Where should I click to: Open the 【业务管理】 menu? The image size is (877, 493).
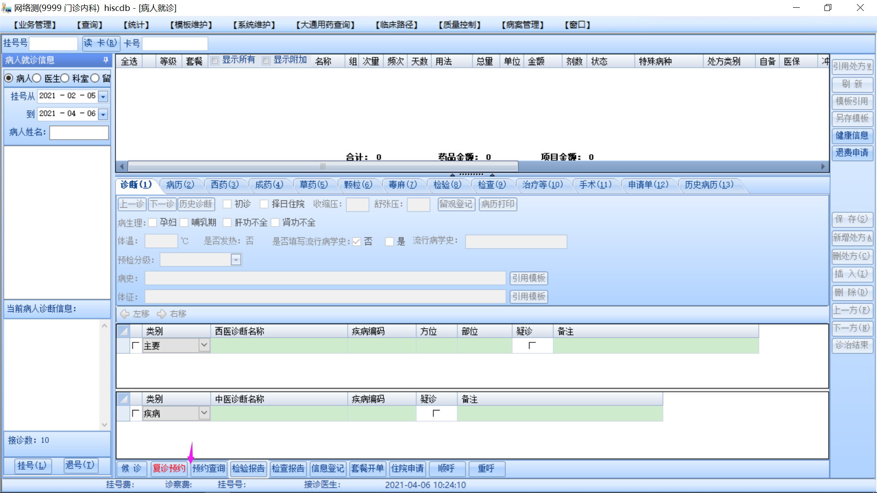coord(35,25)
